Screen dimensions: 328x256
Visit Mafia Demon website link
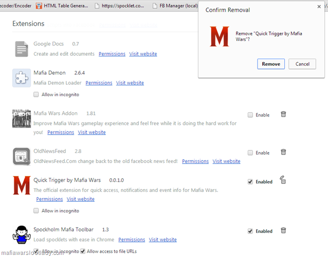[x=130, y=83]
